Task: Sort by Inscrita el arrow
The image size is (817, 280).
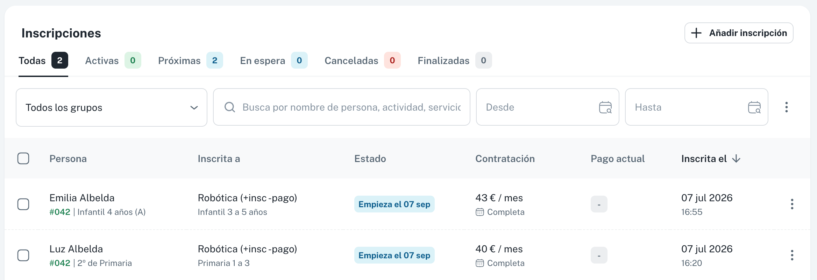Action: point(736,159)
